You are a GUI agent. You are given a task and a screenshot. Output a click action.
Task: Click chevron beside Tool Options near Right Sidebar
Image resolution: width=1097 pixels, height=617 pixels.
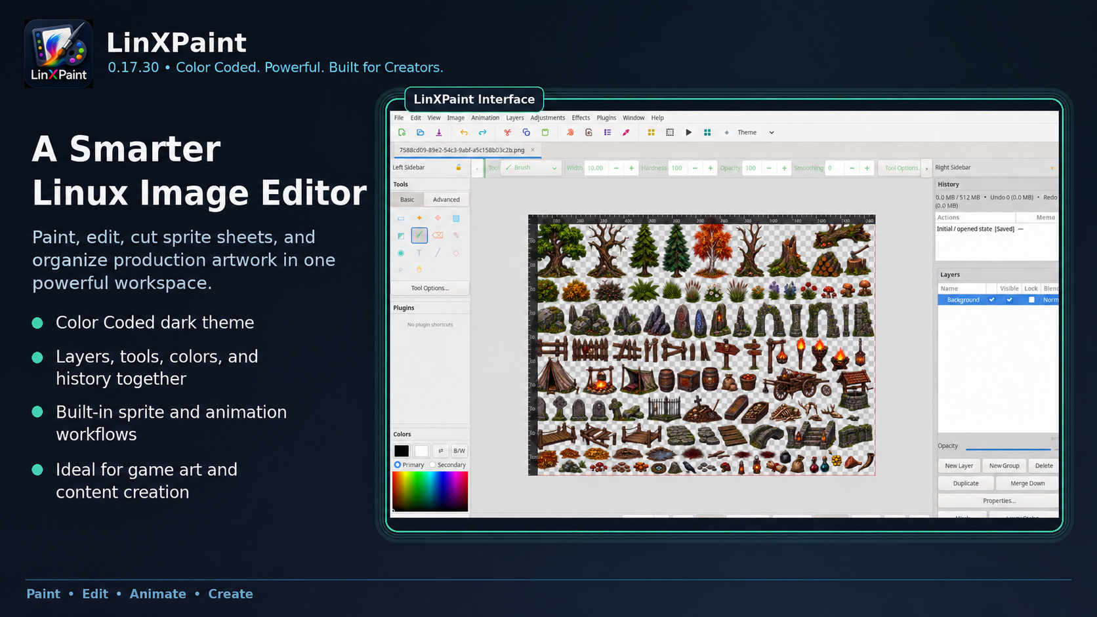click(926, 169)
